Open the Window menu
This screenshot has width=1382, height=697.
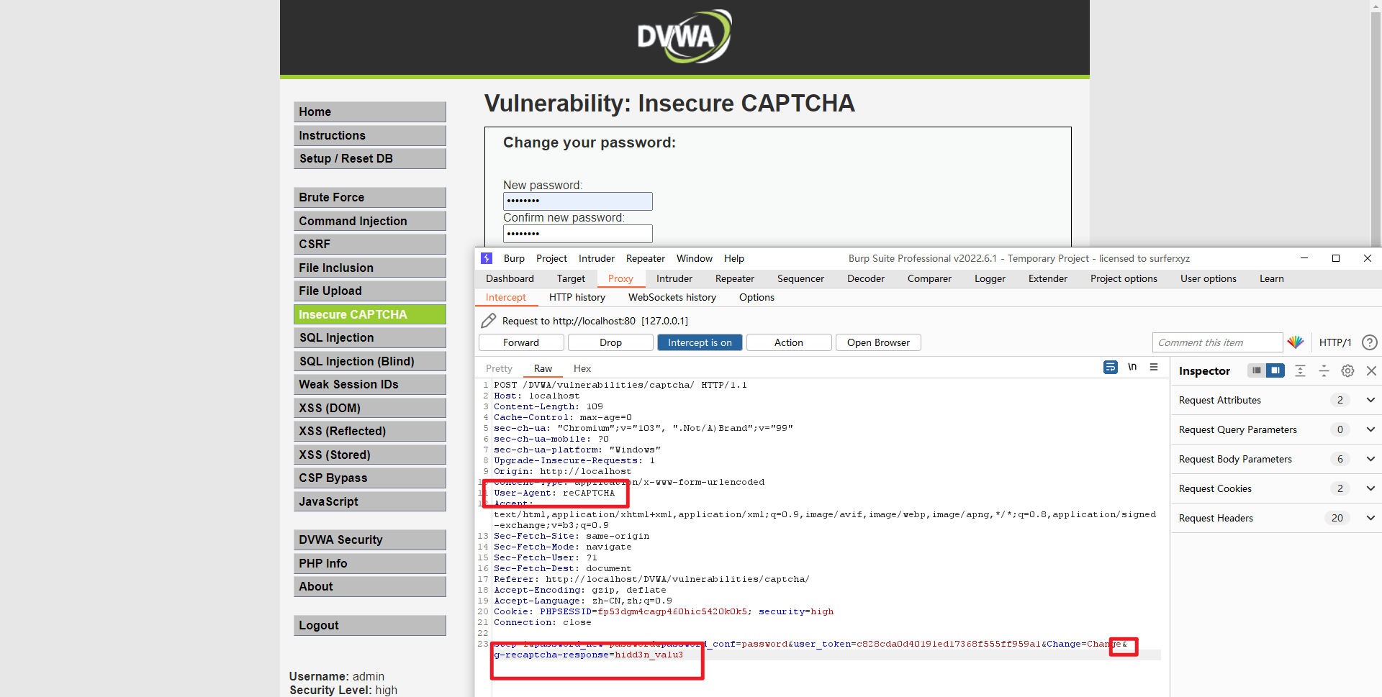click(695, 258)
